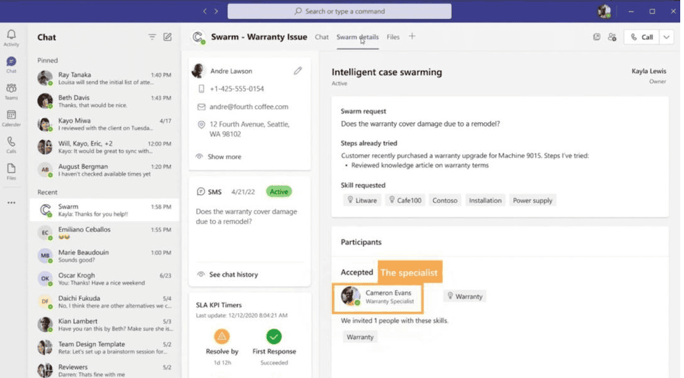Select the Power supply skill tag

(x=532, y=200)
